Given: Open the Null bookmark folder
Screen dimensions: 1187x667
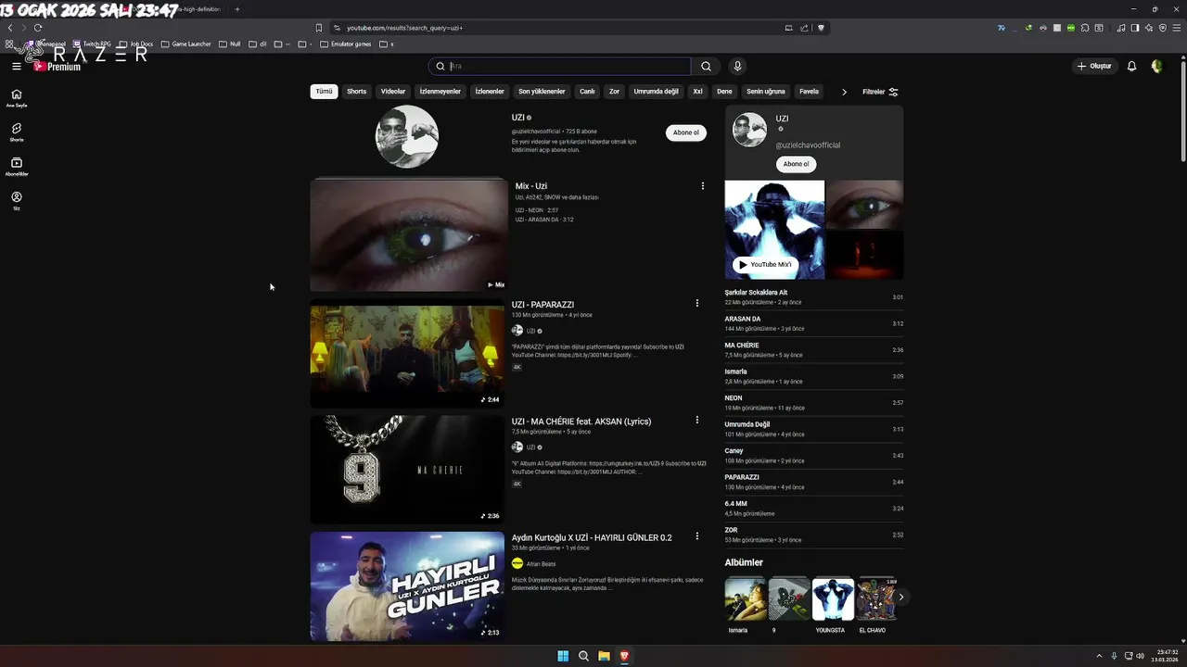Looking at the screenshot, I should click(229, 44).
